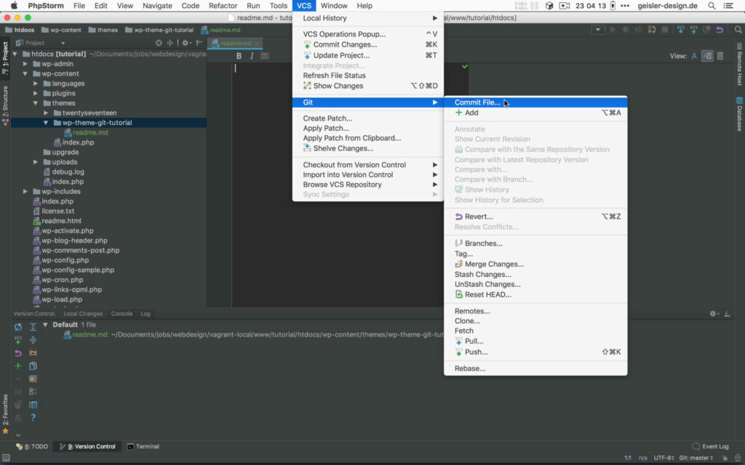Hide Version Control panel with hide icon
The height and width of the screenshot is (465, 745).
click(728, 314)
